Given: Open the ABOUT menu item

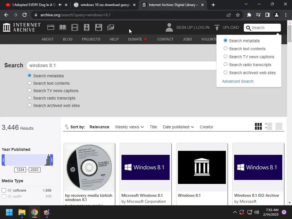Looking at the screenshot, I should pyautogui.click(x=48, y=39).
